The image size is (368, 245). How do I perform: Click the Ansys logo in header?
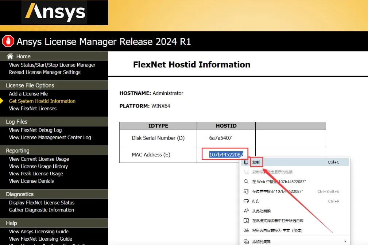pyautogui.click(x=55, y=12)
